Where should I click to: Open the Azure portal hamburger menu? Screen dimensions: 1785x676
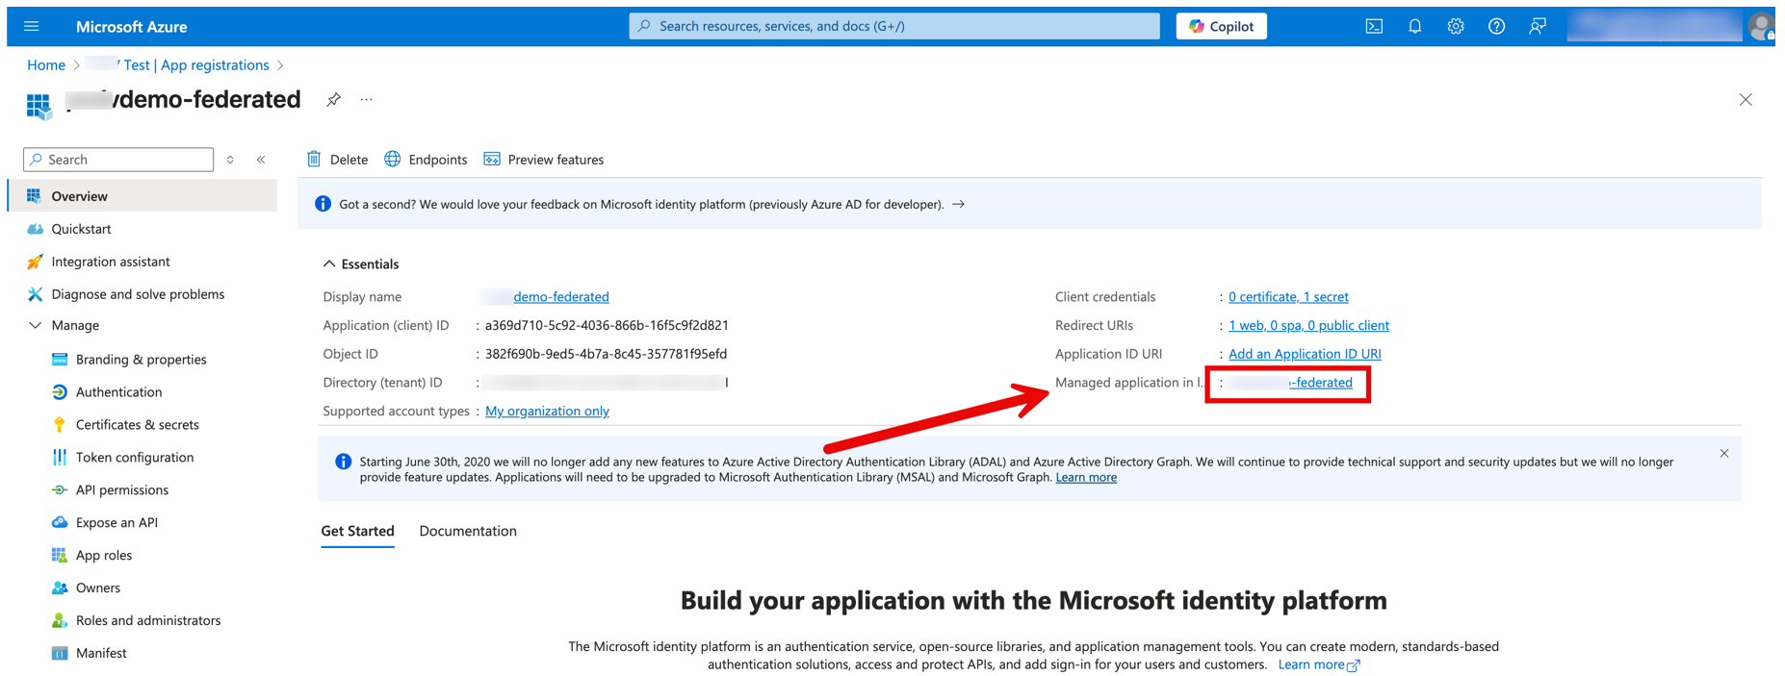point(32,26)
